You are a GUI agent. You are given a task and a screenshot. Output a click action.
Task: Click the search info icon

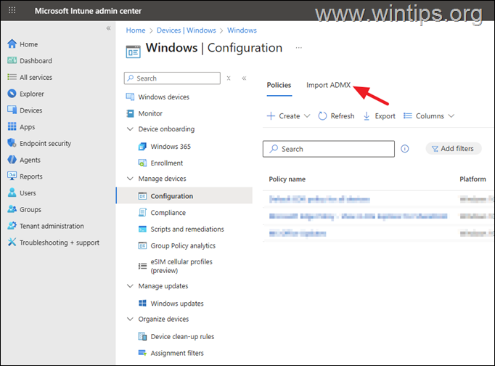click(x=405, y=149)
